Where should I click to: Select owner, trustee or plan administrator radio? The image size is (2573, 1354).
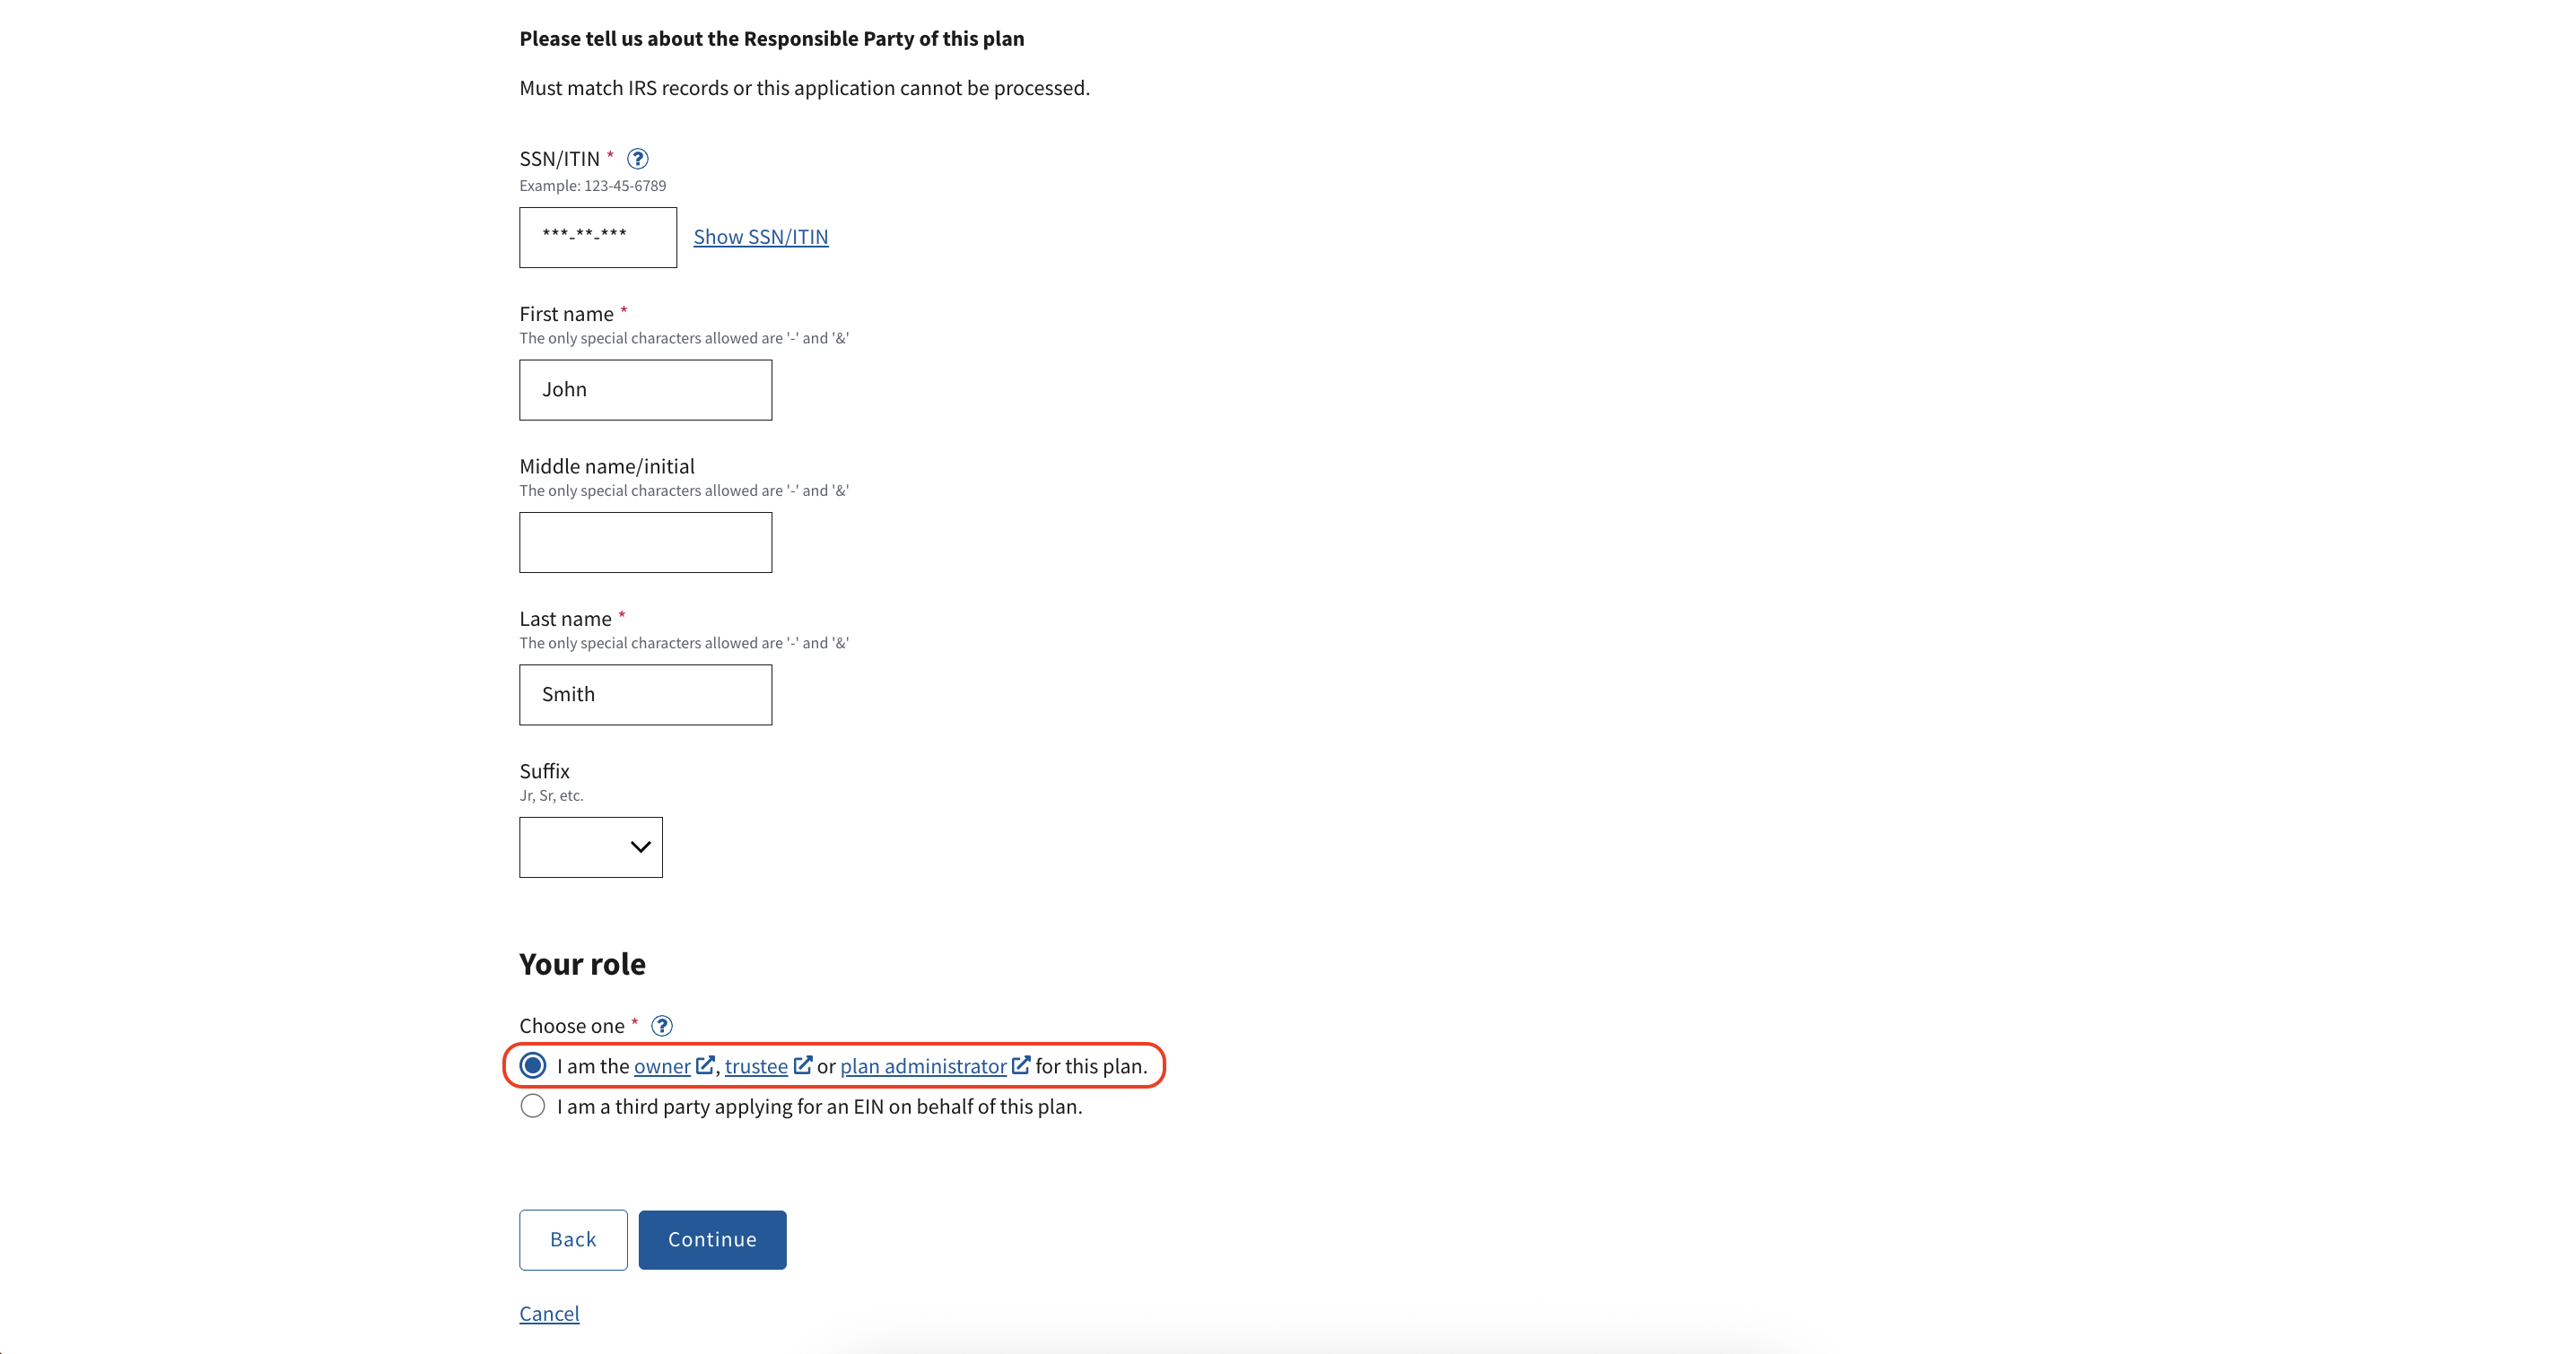tap(534, 1065)
